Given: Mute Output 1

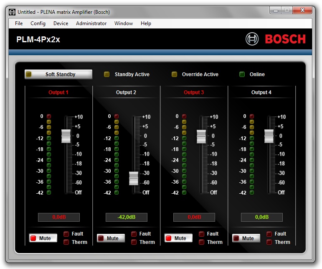Looking at the screenshot, I should (43, 238).
